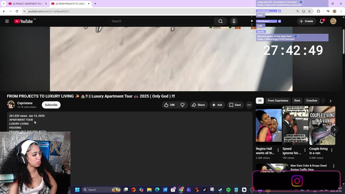This screenshot has width=345, height=194.
Task: Like the video with thumbs up
Action: [170, 105]
